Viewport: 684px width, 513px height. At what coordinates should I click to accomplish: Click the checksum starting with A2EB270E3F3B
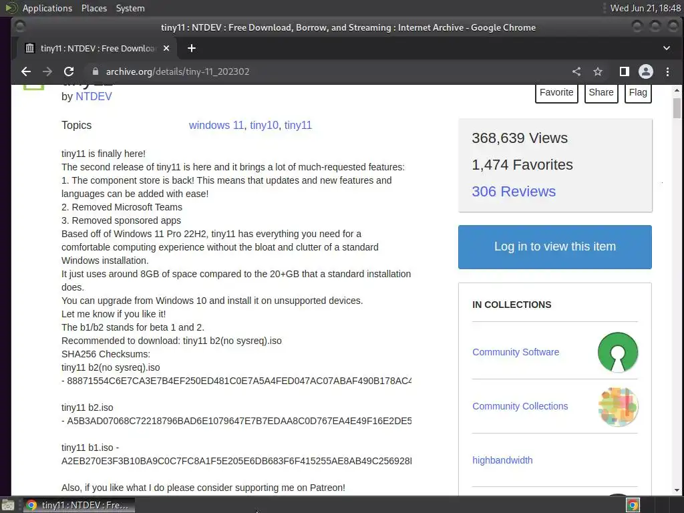pos(236,461)
